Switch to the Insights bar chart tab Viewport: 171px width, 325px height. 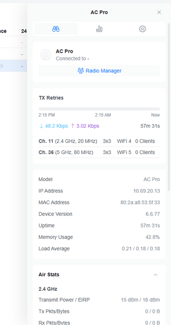click(x=99, y=29)
